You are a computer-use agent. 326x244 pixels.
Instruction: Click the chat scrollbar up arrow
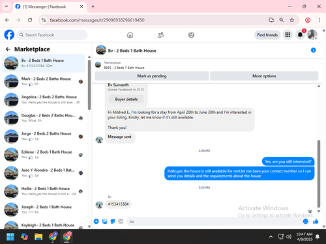(x=319, y=86)
